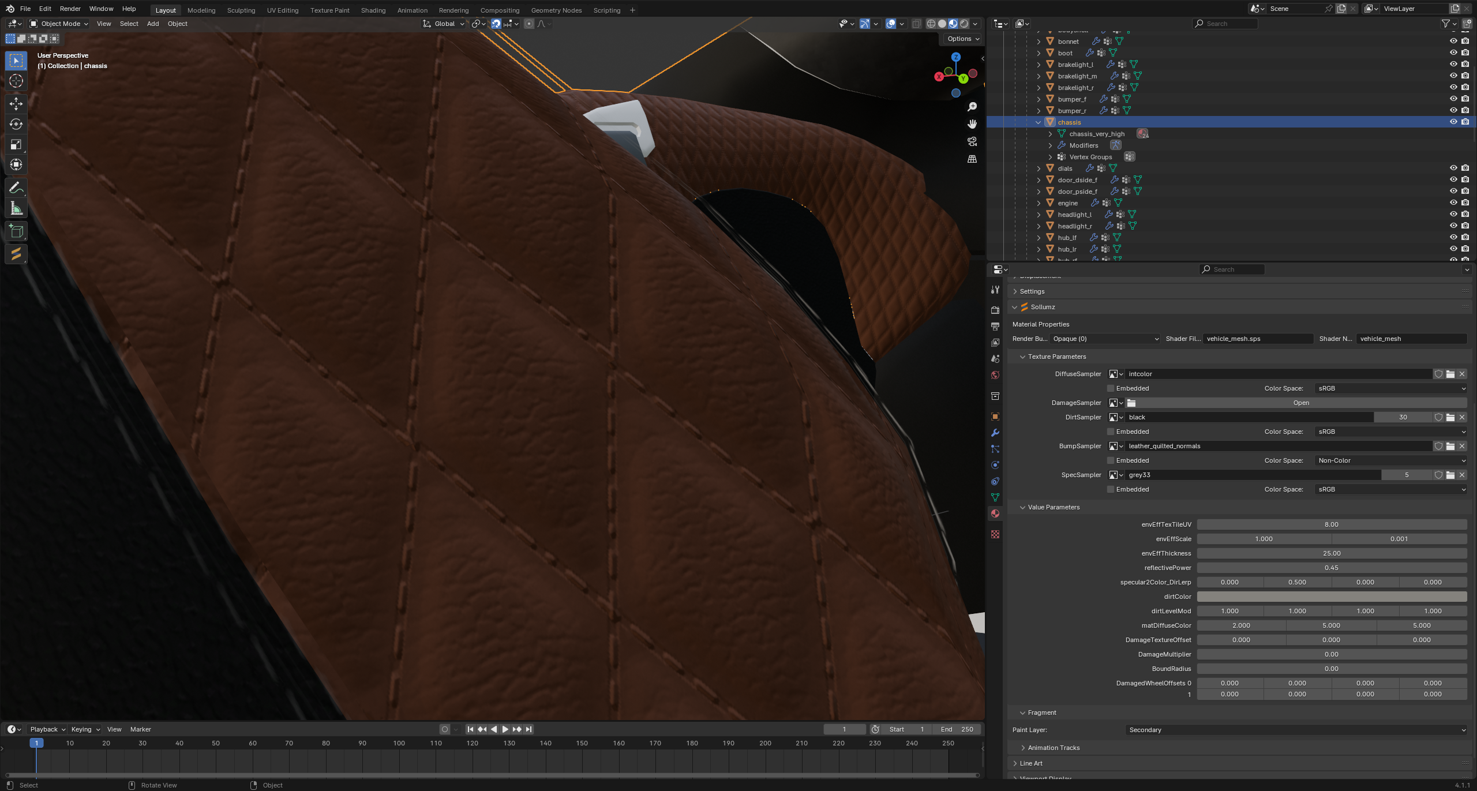Click the Annotate pencil tool

[x=16, y=188]
